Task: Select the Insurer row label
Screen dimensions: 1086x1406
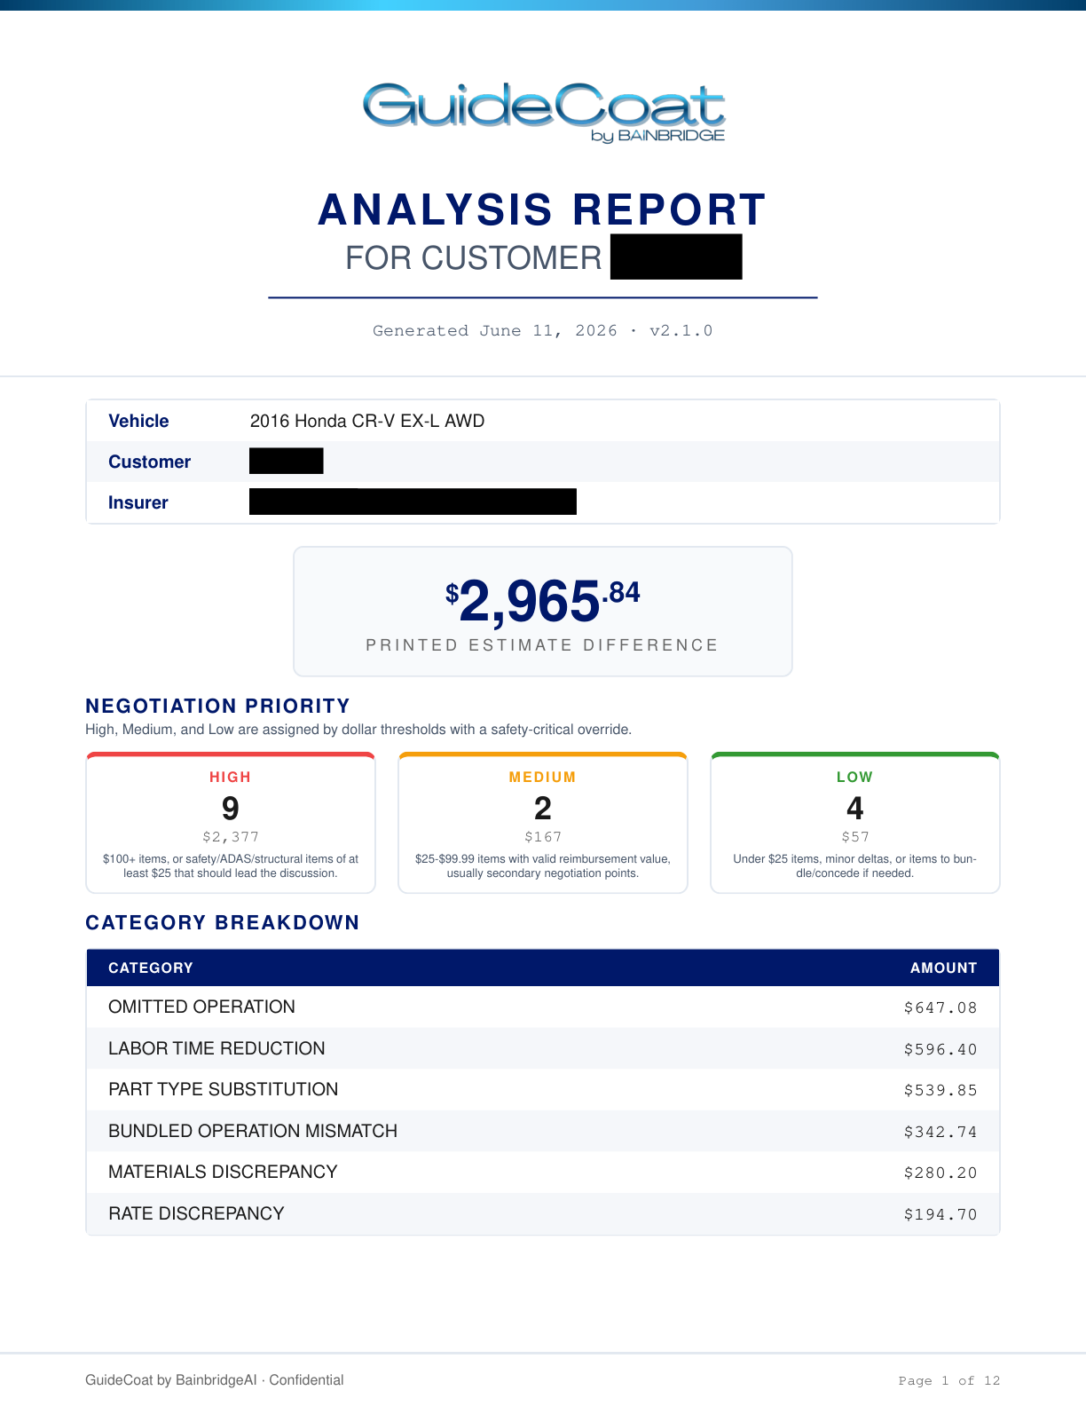Action: pos(138,502)
